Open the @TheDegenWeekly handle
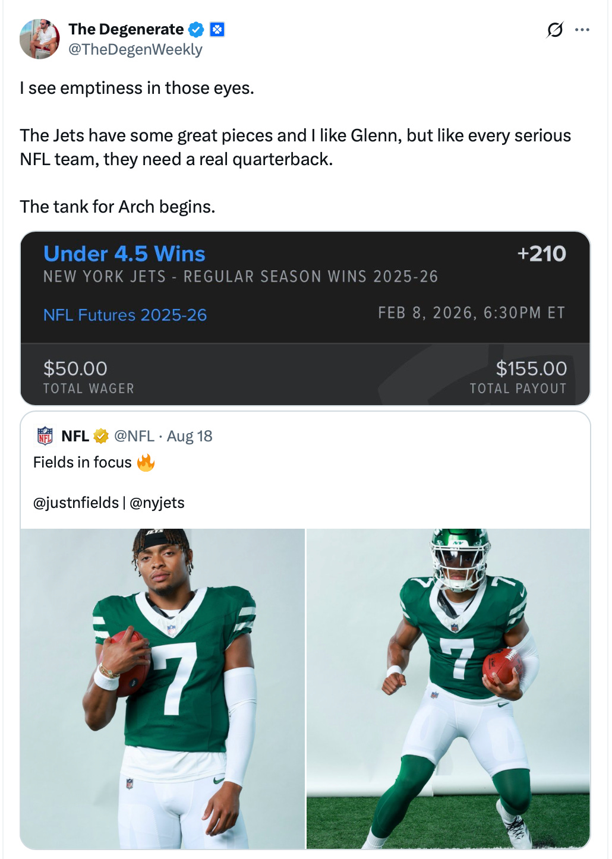The width and height of the screenshot is (612, 859). pyautogui.click(x=135, y=49)
